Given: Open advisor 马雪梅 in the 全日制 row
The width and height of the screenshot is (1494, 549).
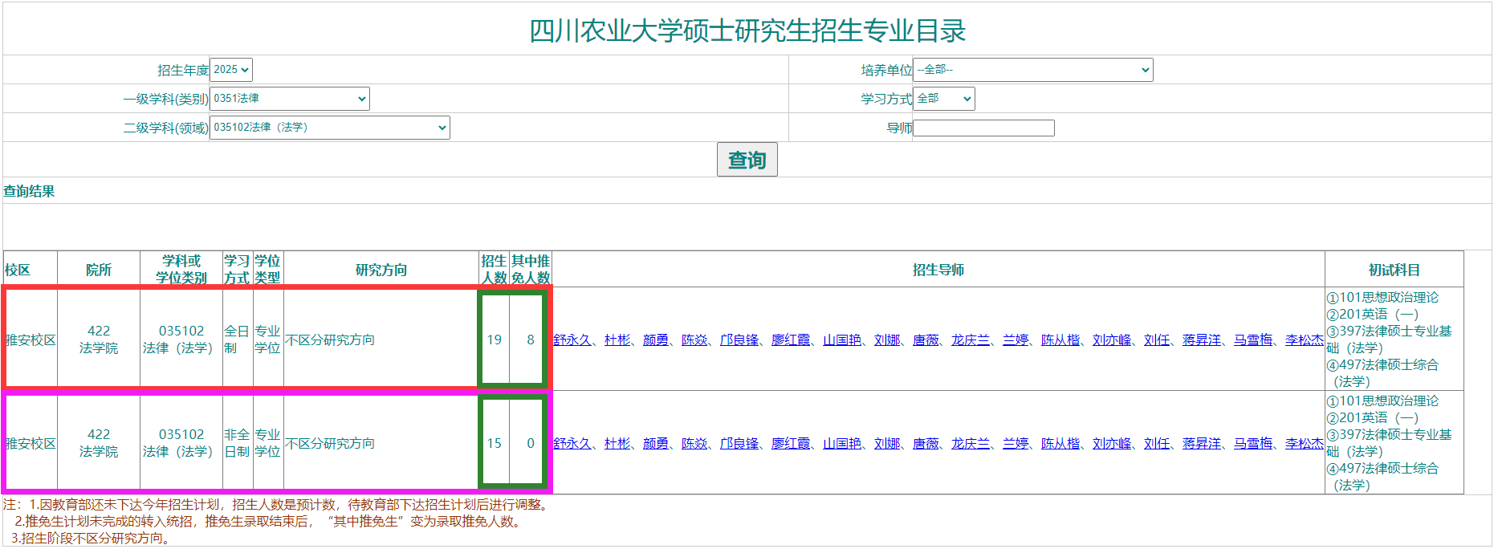Looking at the screenshot, I should pos(1253,340).
